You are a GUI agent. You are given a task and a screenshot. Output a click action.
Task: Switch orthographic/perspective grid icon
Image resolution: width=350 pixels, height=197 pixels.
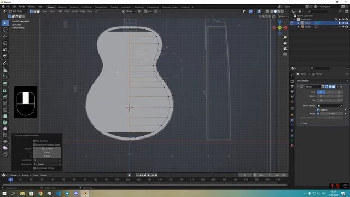click(x=285, y=54)
